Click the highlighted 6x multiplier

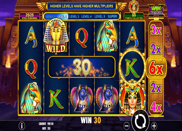pyautogui.click(x=156, y=68)
